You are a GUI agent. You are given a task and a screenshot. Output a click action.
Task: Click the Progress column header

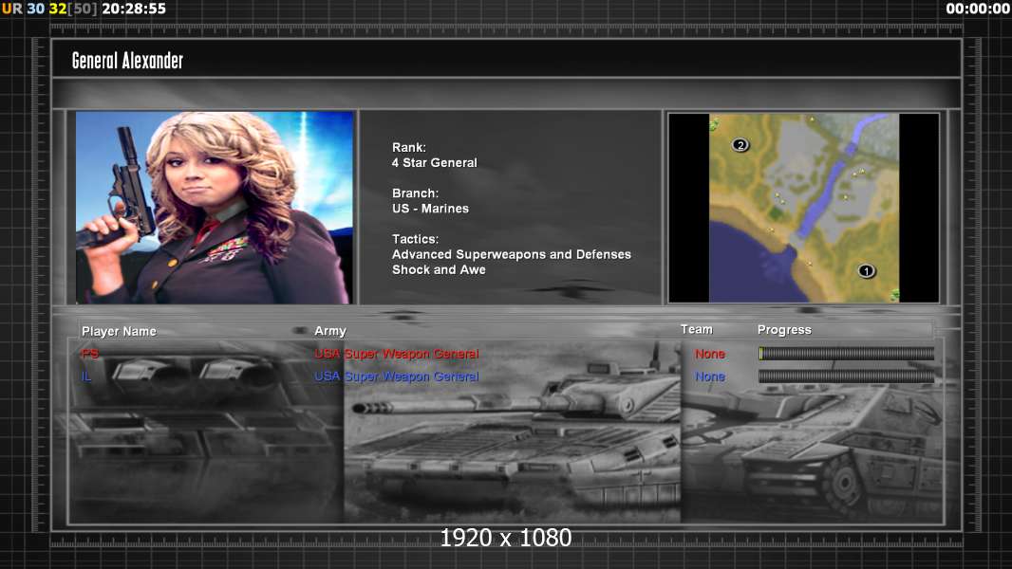pyautogui.click(x=784, y=330)
